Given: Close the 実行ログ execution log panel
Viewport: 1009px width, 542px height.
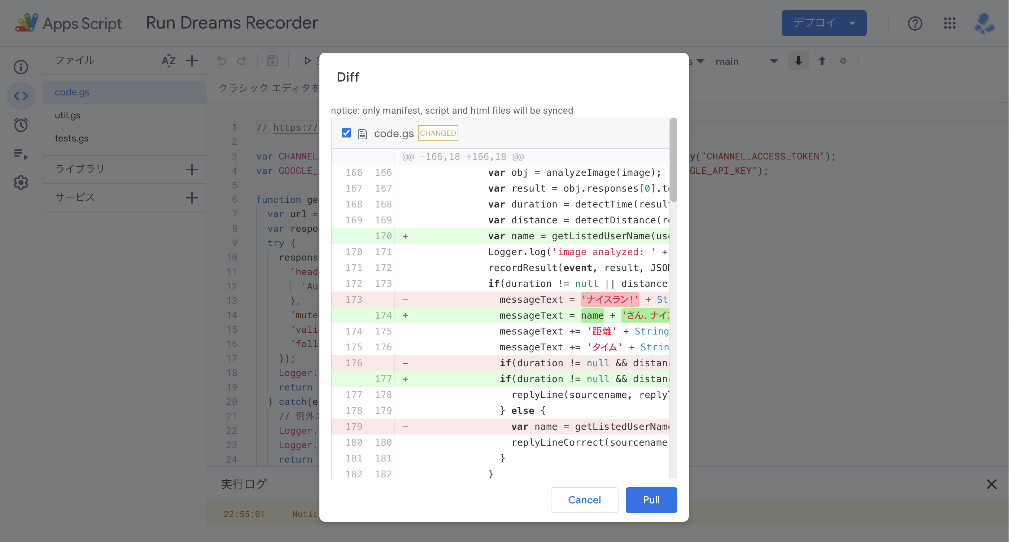Looking at the screenshot, I should [991, 484].
